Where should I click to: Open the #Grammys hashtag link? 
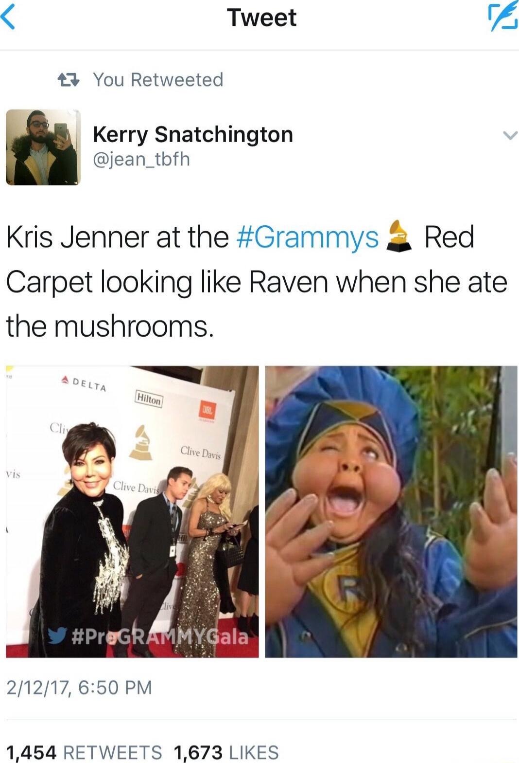pyautogui.click(x=308, y=237)
